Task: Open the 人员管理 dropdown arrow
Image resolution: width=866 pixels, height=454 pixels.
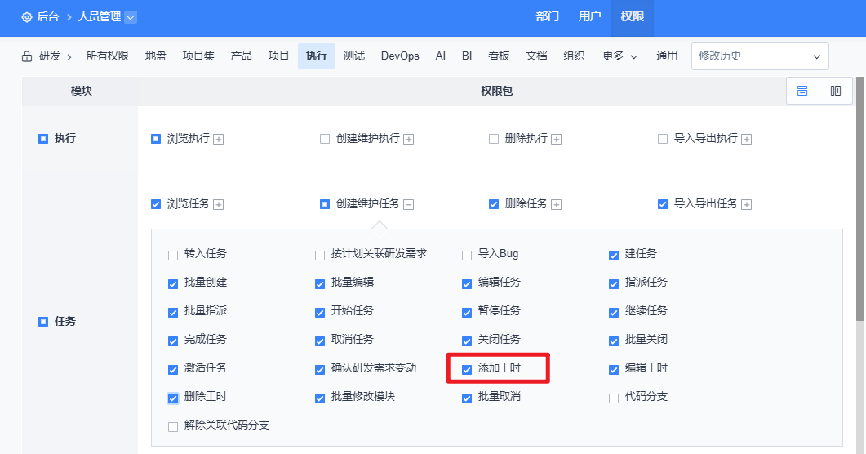Action: [131, 17]
